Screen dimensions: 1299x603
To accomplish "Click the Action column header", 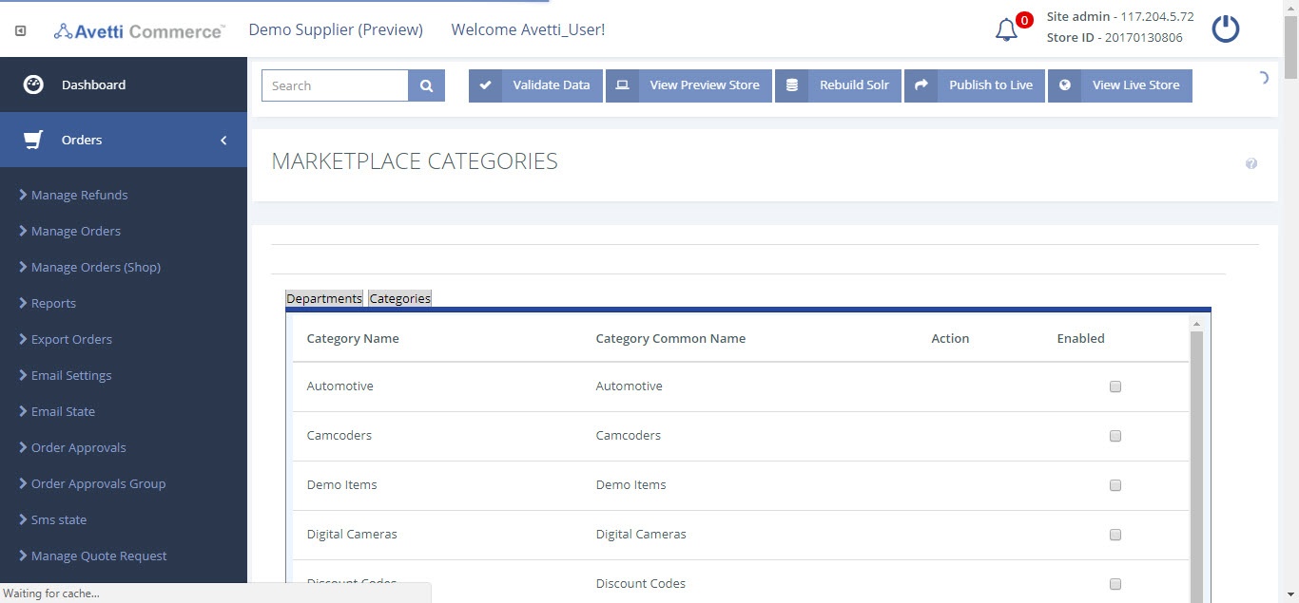I will [950, 338].
